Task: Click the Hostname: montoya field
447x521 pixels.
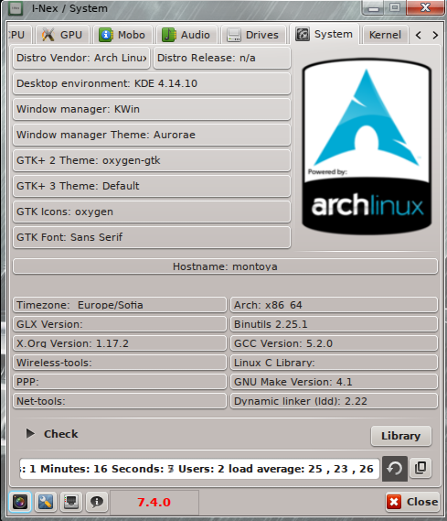Action: tap(225, 266)
